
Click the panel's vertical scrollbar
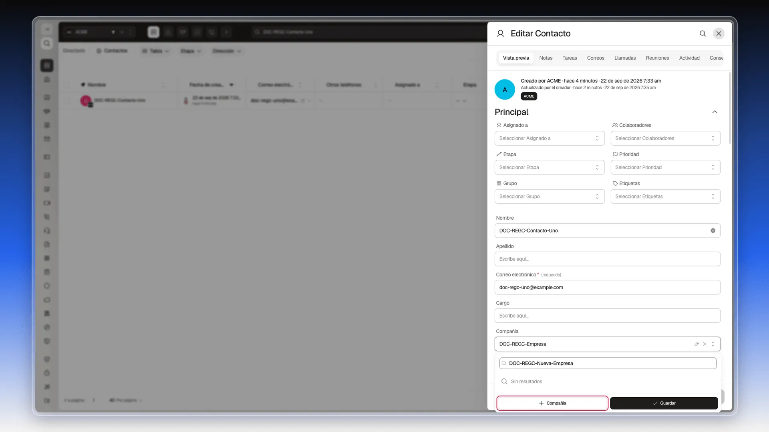730,108
